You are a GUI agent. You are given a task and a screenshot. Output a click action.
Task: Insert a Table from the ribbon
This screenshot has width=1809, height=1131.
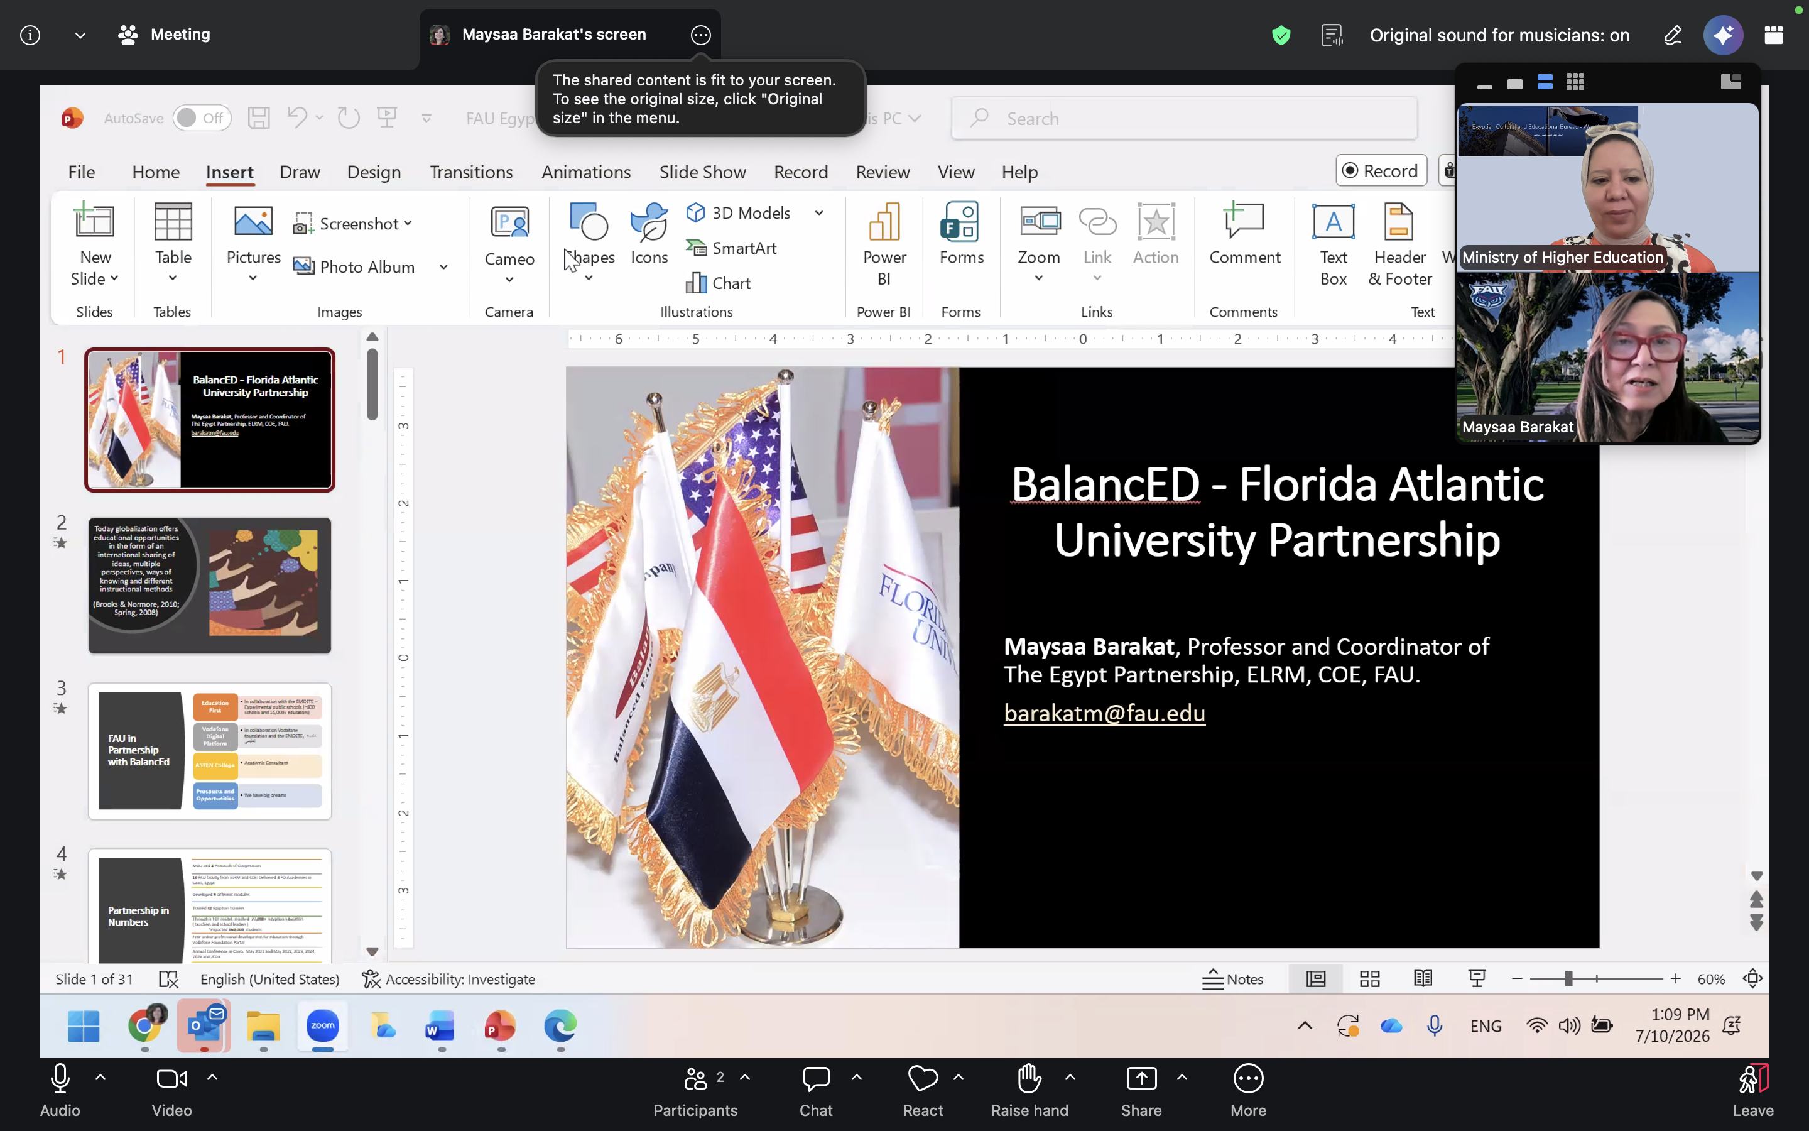[x=173, y=221]
